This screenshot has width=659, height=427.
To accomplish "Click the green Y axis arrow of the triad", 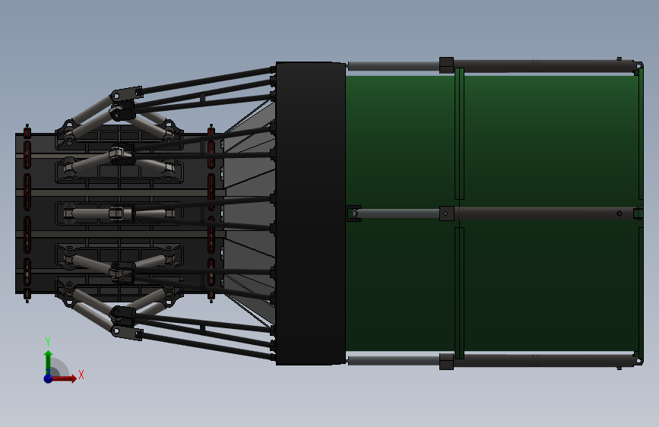I will 49,362.
